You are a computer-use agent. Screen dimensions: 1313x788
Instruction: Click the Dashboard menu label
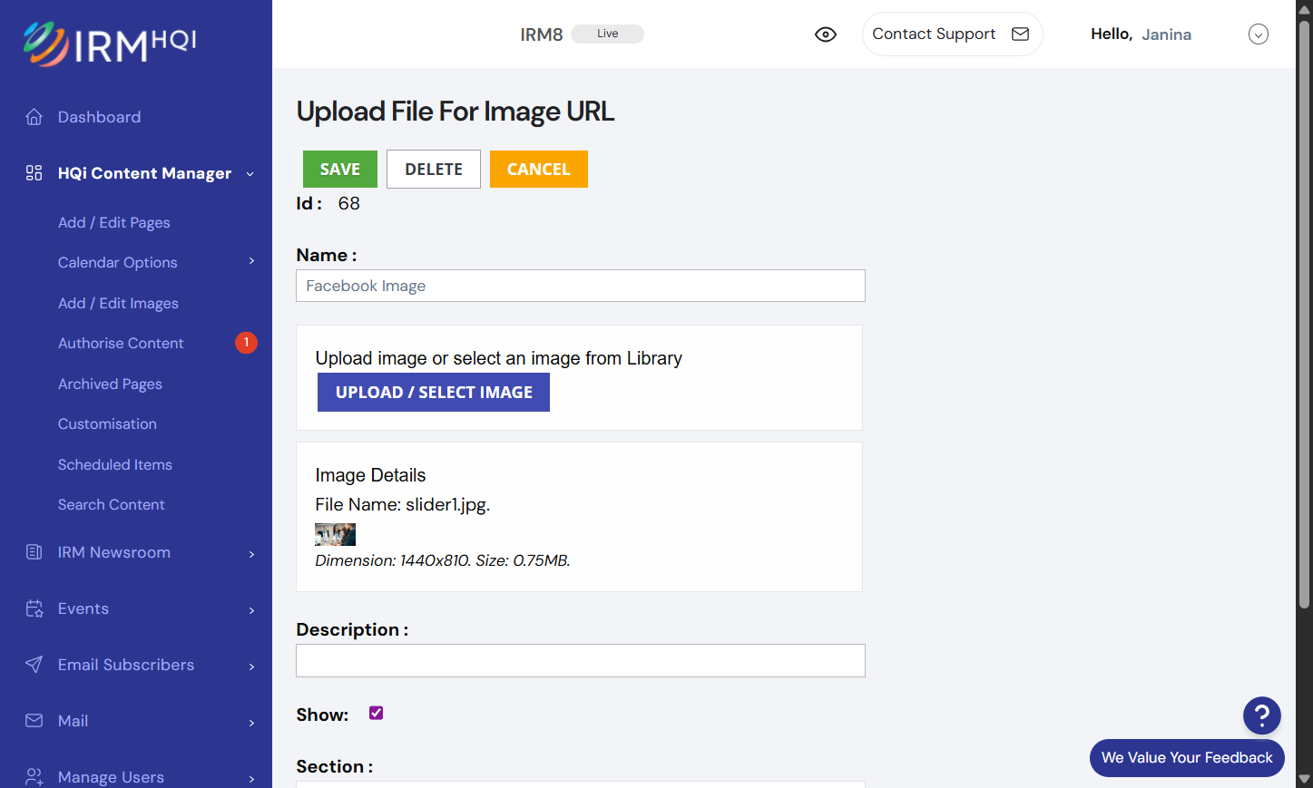(x=99, y=117)
